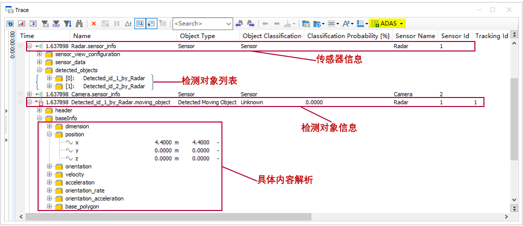Click the funnel with blue down-arrow icon
The width and height of the screenshot is (523, 226).
click(x=68, y=23)
